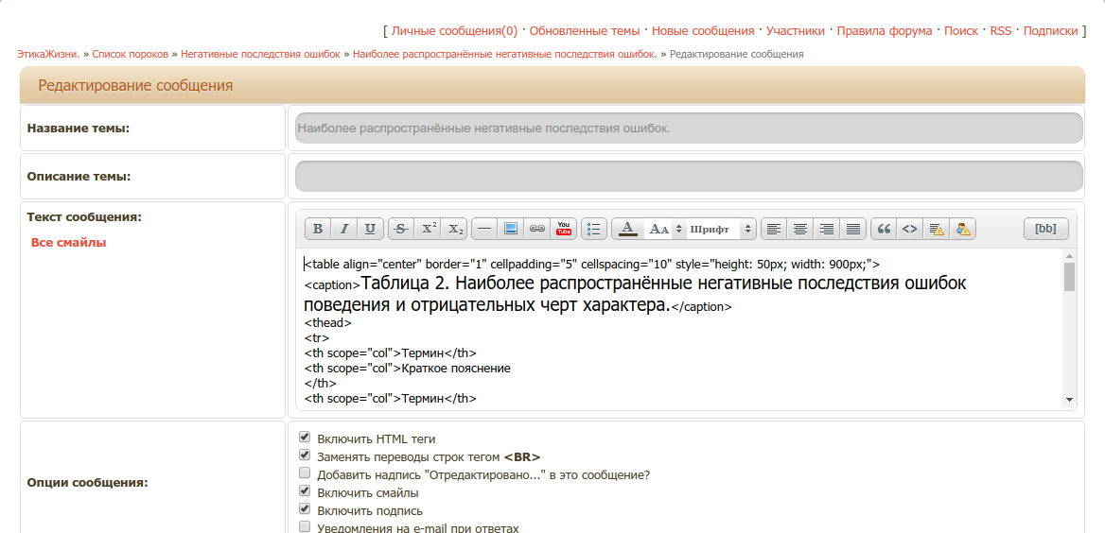Open the font size dropdown

(663, 229)
